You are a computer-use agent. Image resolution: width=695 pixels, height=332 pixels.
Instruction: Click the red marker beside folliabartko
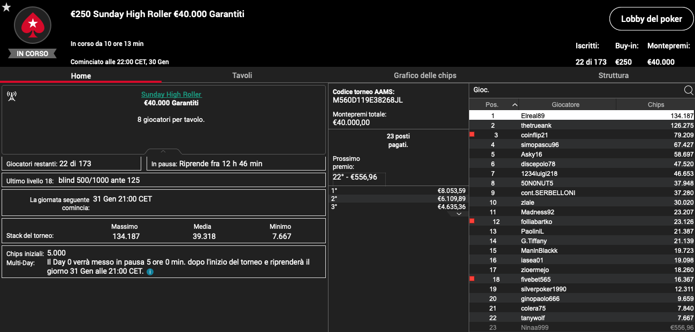(472, 221)
